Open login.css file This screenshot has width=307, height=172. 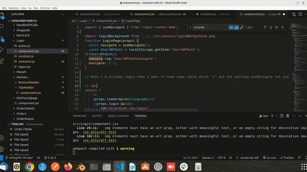pyautogui.click(x=24, y=67)
